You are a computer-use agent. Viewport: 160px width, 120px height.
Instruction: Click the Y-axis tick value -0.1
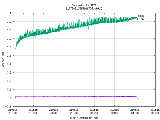pos(8,106)
